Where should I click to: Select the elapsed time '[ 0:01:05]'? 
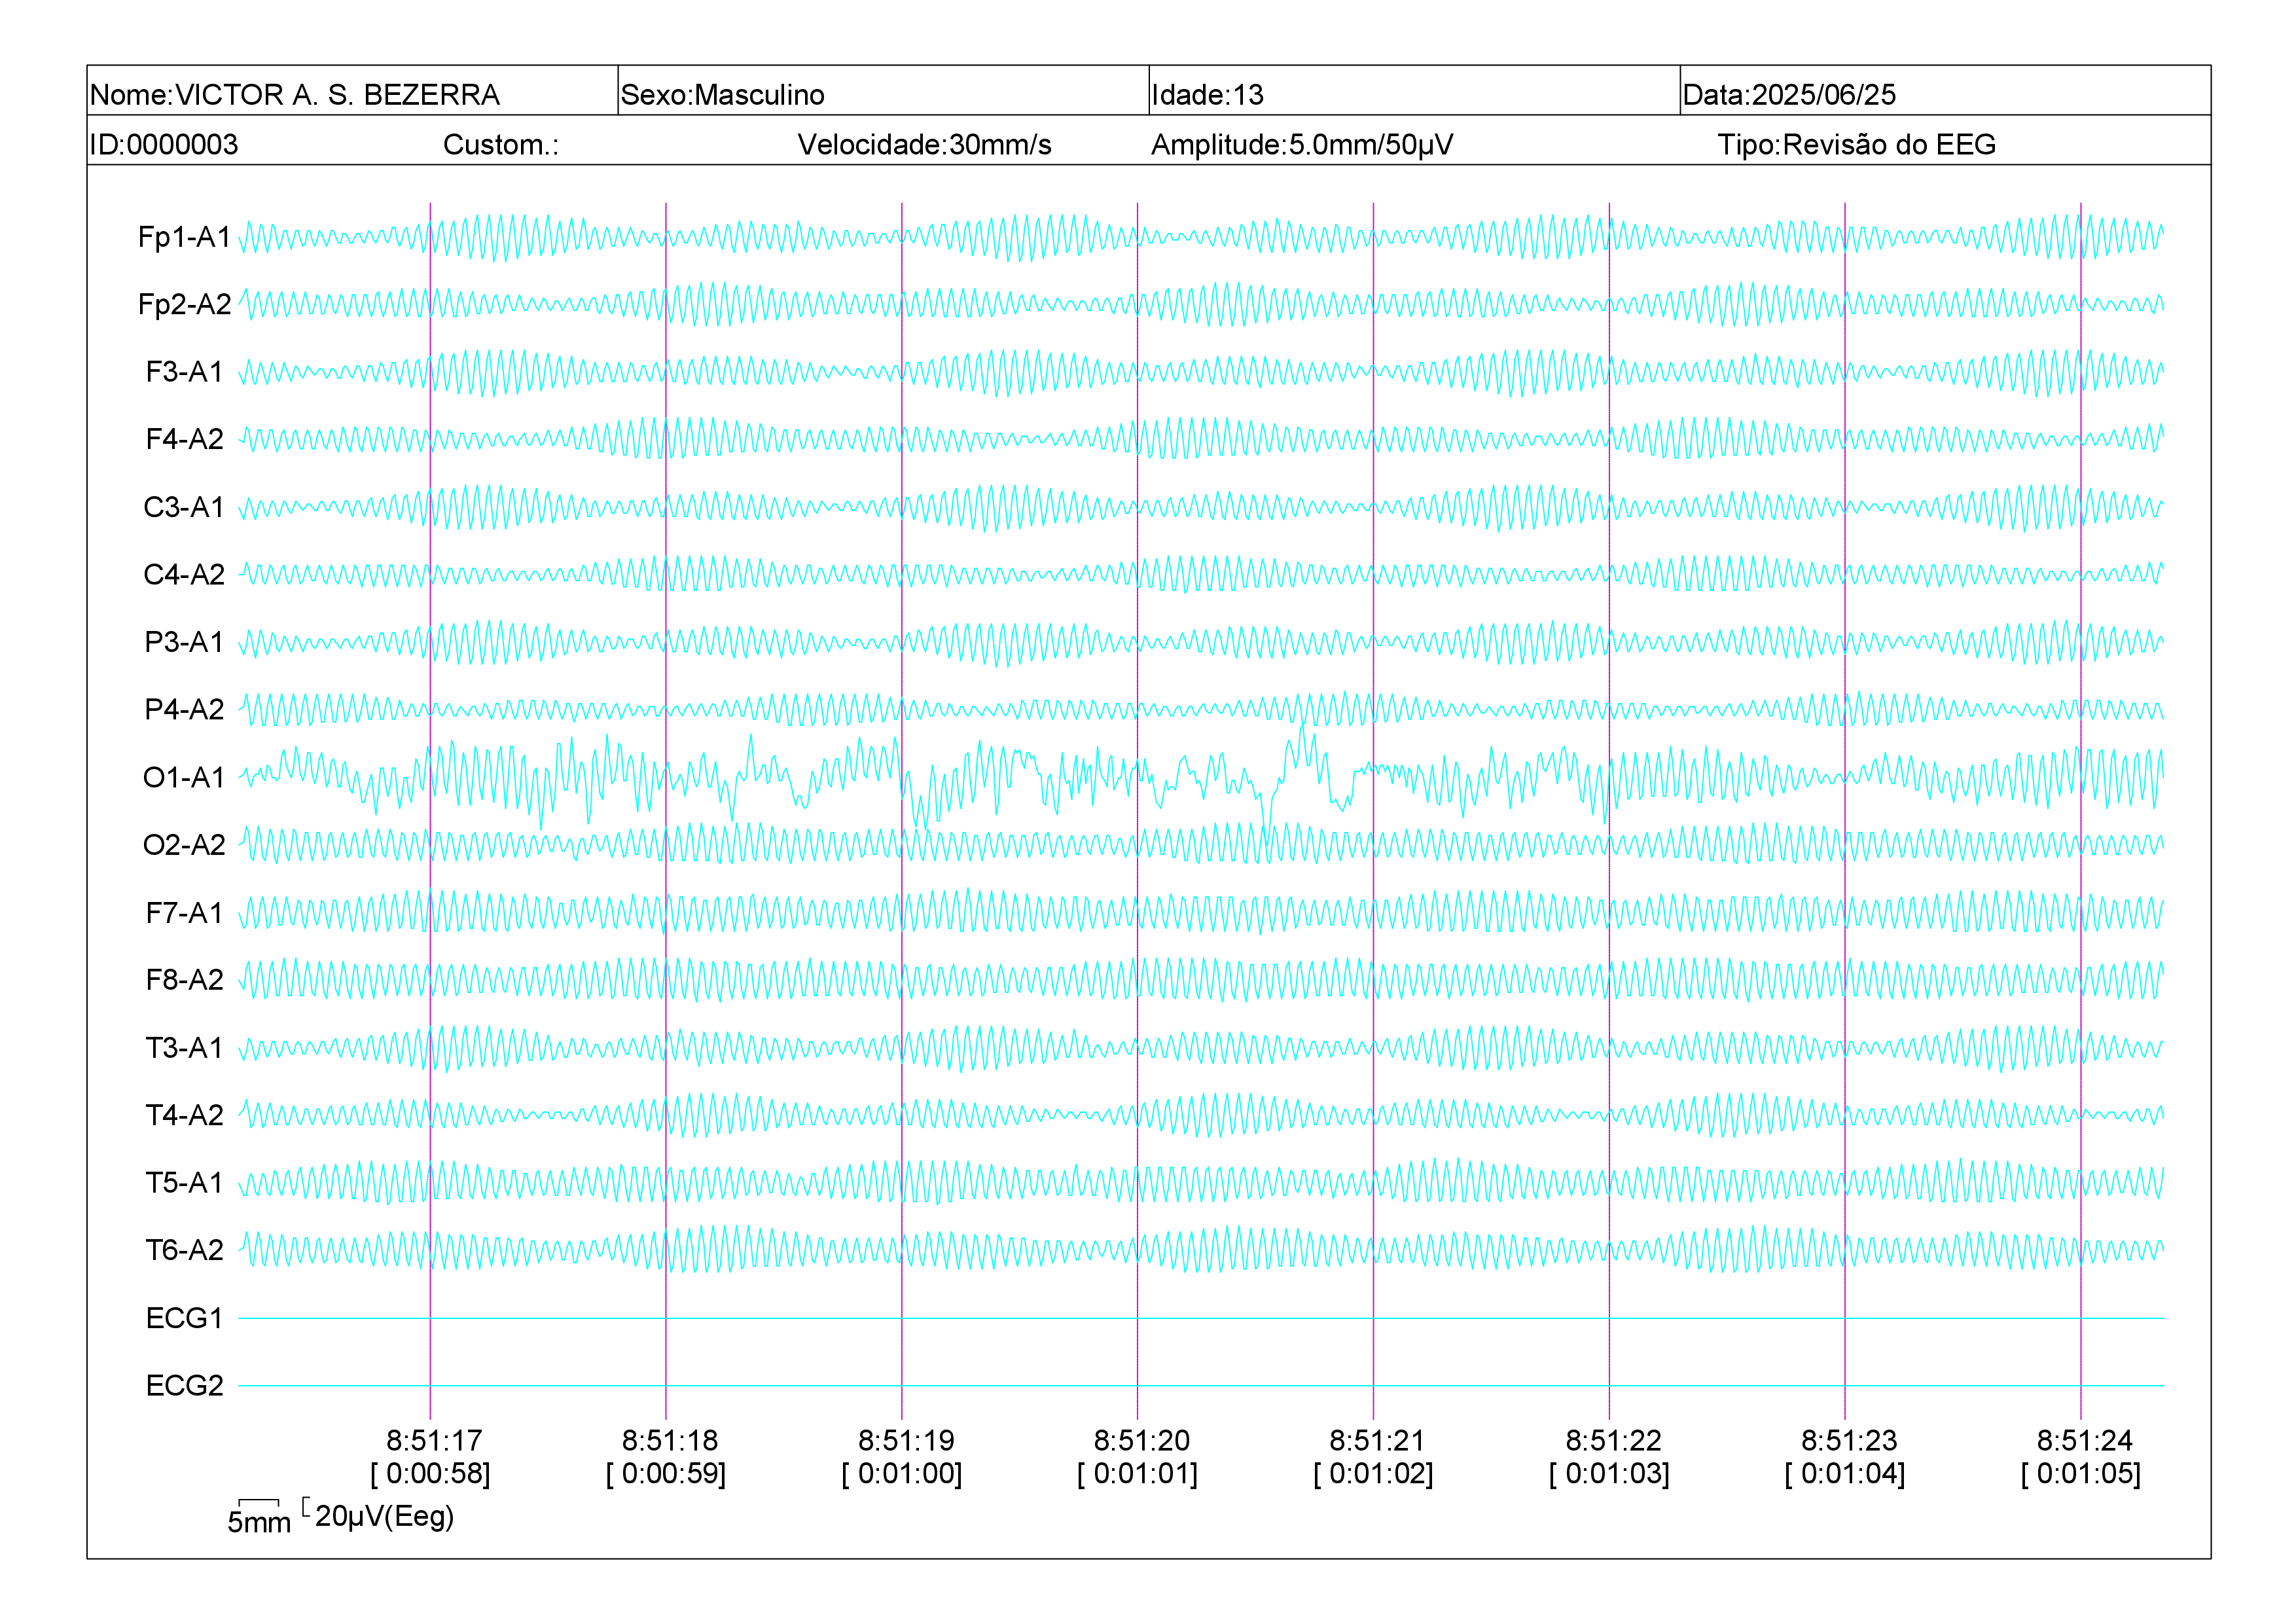pyautogui.click(x=2081, y=1474)
